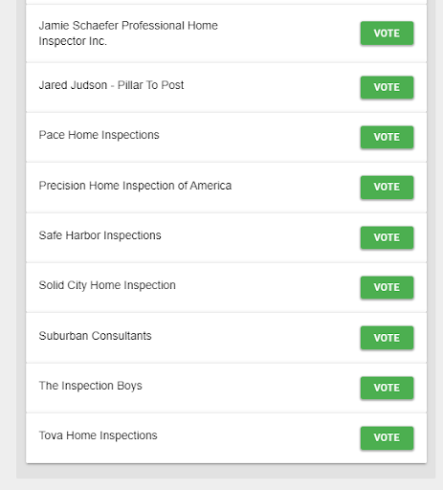Vote for Safe Harbor Inspections
The image size is (443, 490).
tap(387, 237)
